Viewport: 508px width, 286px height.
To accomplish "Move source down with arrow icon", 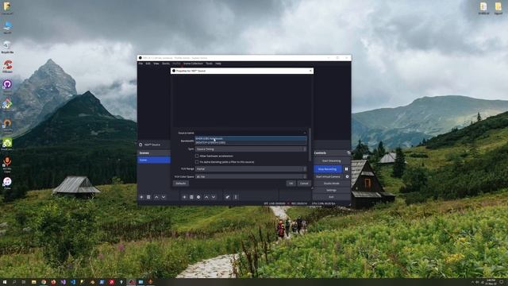I will click(214, 197).
